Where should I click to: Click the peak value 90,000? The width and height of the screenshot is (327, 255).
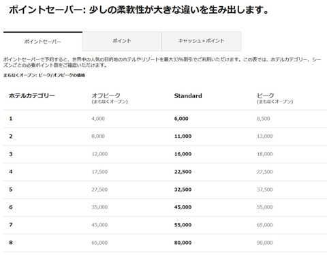click(x=265, y=243)
